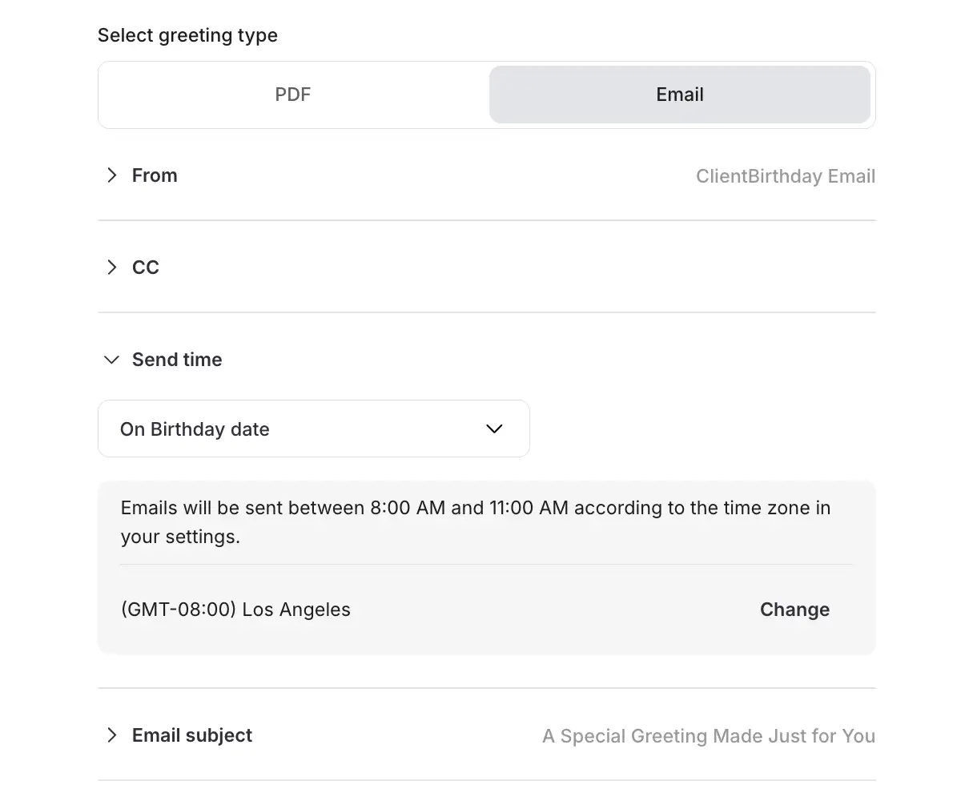This screenshot has width=969, height=801.
Task: Click the GMT-08:00 Los Angeles time zone text
Action: coord(235,610)
